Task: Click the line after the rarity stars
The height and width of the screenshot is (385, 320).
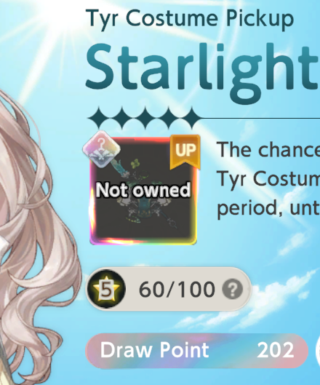Action: pyautogui.click(x=260, y=119)
